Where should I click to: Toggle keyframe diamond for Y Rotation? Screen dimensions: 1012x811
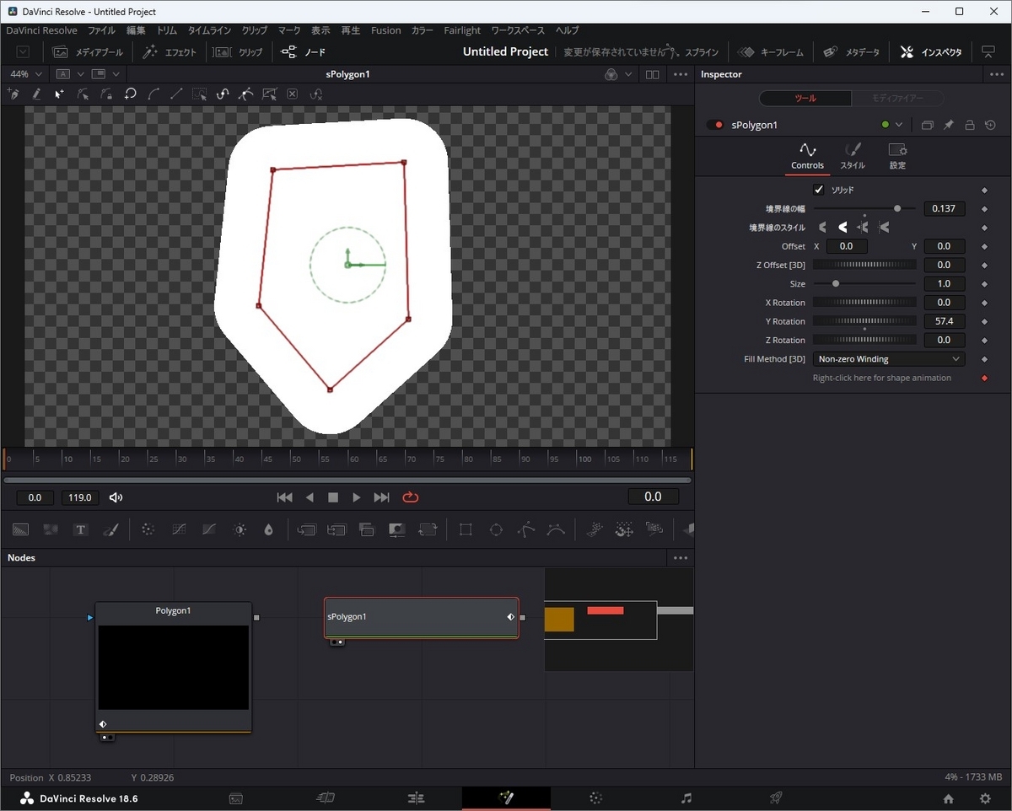point(983,321)
